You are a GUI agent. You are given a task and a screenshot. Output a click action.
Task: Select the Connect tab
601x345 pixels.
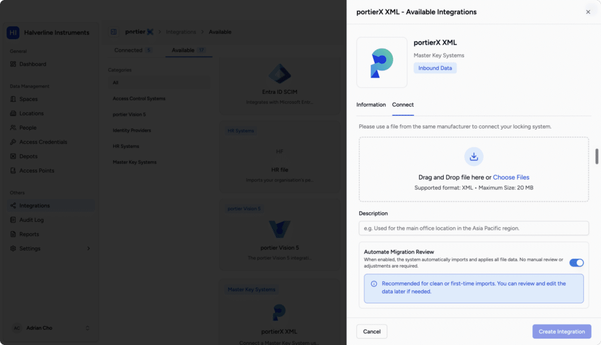coord(403,104)
